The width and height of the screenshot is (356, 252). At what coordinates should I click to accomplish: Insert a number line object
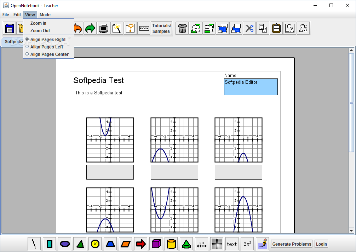(201, 244)
